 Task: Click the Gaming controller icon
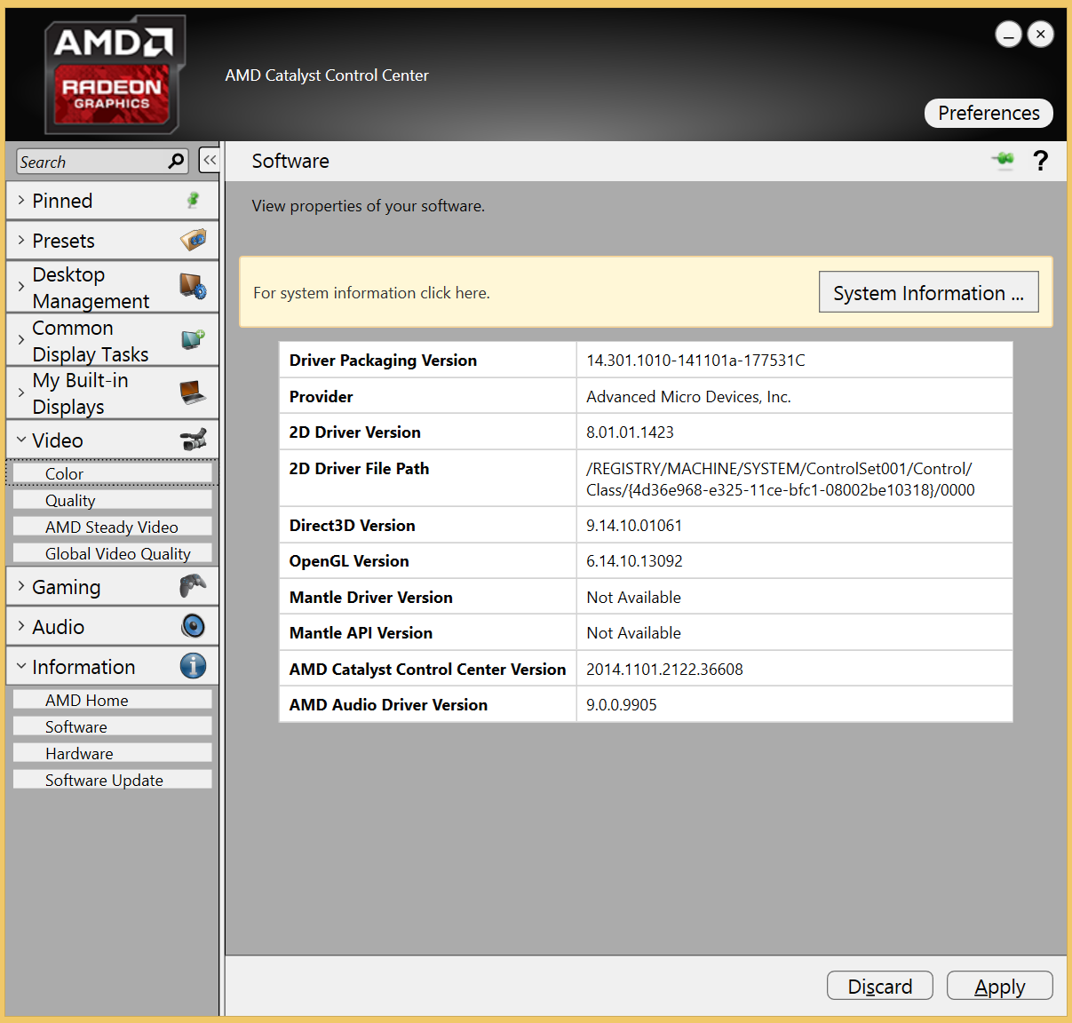193,585
